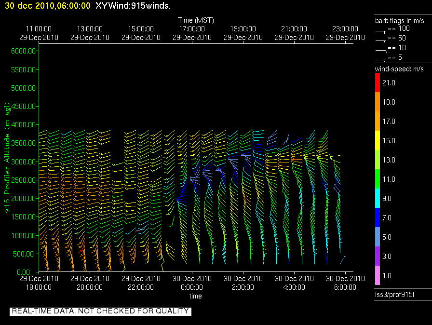Image resolution: width=432 pixels, height=325 pixels.
Task: Click the yellow 30-dec-2010,06:00:00 timestamp
Action: point(47,5)
